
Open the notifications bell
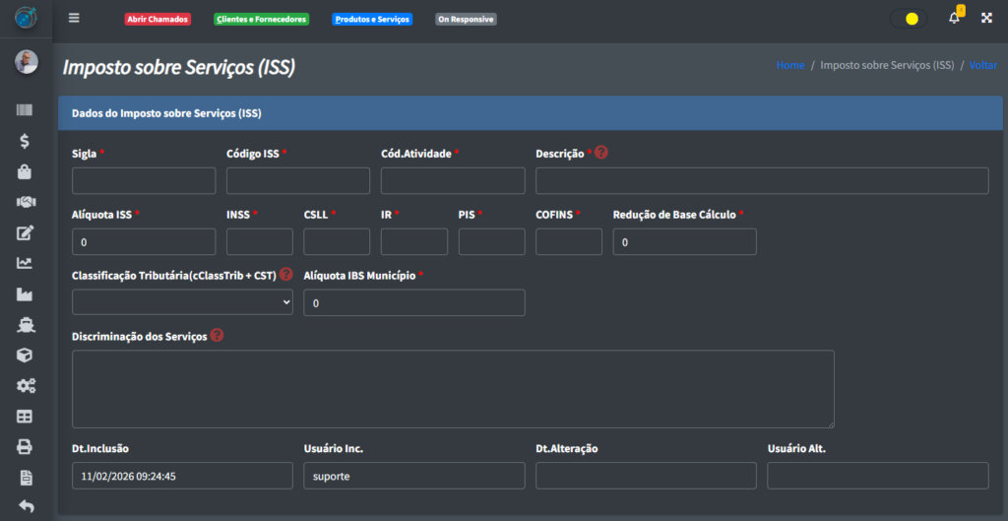954,18
